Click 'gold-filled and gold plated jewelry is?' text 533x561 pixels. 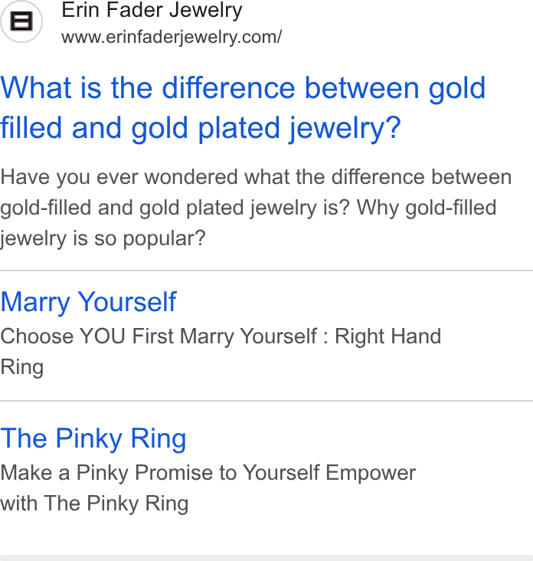tap(175, 208)
